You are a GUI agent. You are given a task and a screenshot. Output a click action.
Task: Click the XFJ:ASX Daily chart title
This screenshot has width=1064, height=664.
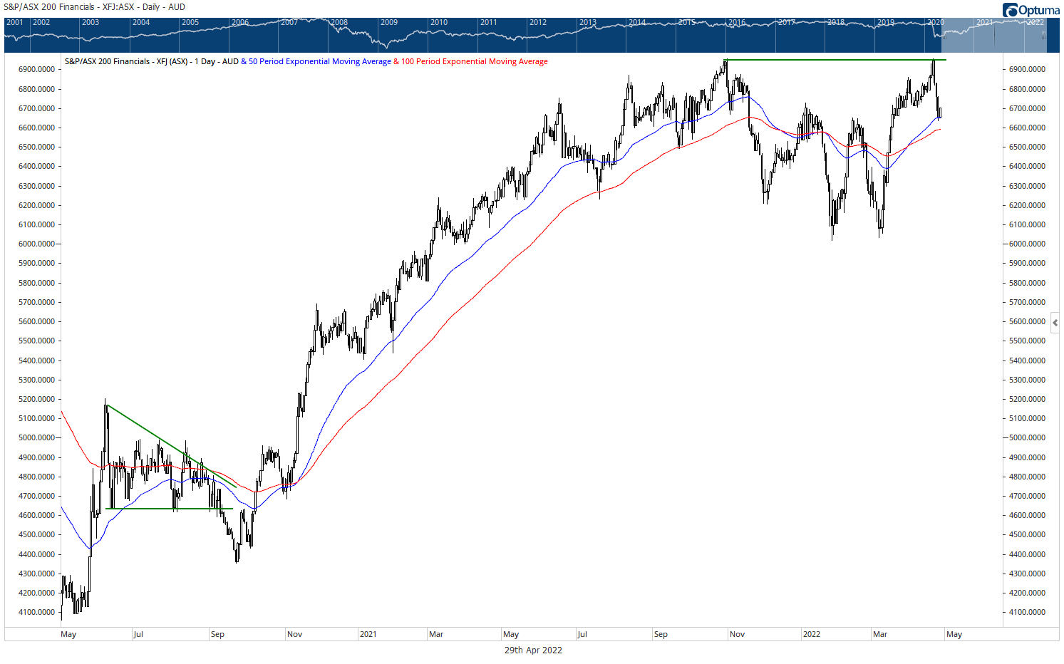coord(95,7)
